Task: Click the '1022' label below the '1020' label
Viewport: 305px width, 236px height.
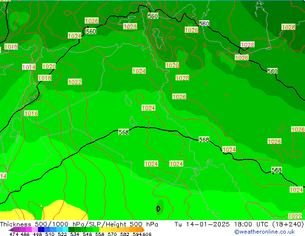Action: pos(75,82)
